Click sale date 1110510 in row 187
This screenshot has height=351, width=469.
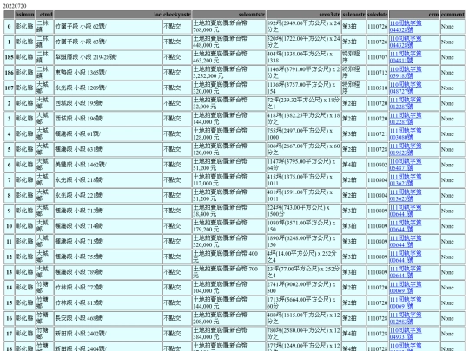(x=378, y=88)
